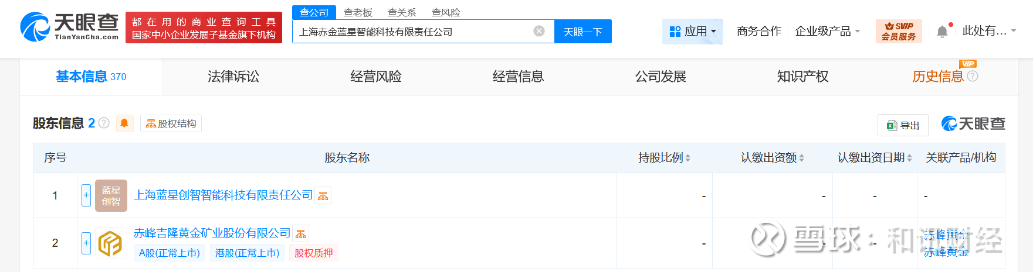Open the help icon next to 股东信息

tap(104, 123)
